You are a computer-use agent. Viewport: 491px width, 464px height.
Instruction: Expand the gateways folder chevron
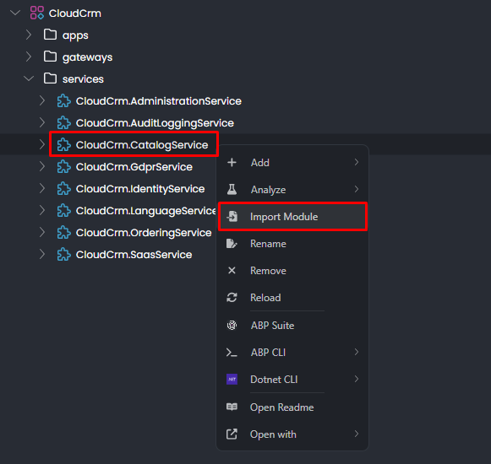[x=29, y=57]
